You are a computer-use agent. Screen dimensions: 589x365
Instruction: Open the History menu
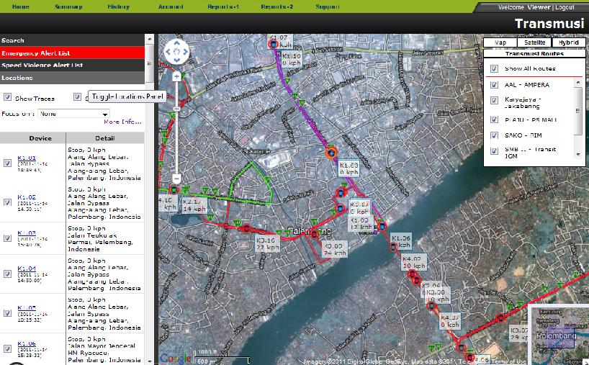coord(118,6)
